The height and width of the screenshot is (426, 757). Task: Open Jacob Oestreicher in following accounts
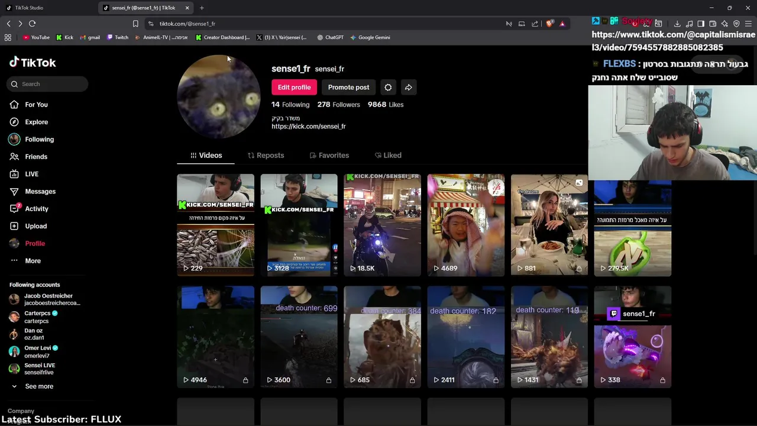coord(45,299)
